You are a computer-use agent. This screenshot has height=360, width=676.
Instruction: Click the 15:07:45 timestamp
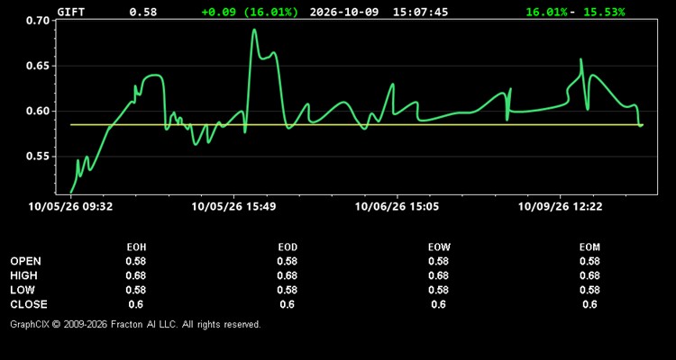point(420,12)
